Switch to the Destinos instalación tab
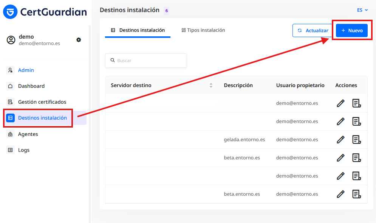The height and width of the screenshot is (223, 376). coord(138,30)
